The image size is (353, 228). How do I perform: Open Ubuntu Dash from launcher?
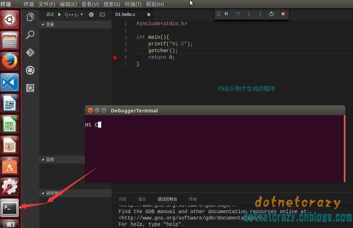10,20
